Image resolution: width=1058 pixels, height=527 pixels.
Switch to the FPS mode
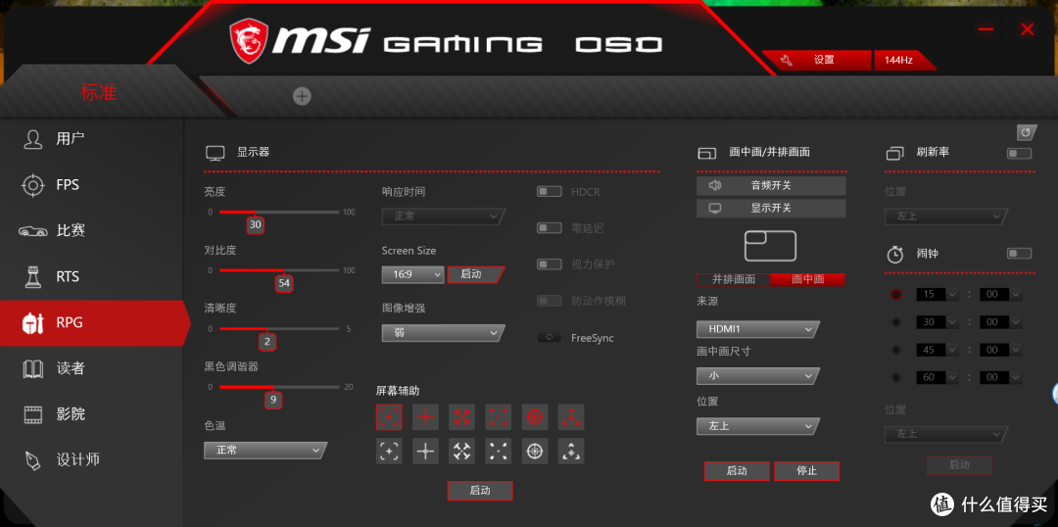coord(92,185)
